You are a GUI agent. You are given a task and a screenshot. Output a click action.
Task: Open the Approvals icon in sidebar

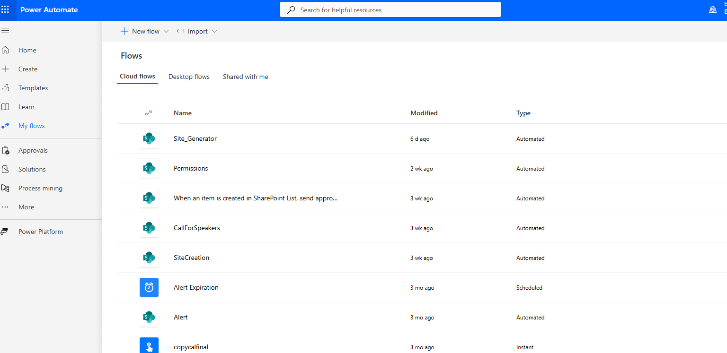point(6,150)
